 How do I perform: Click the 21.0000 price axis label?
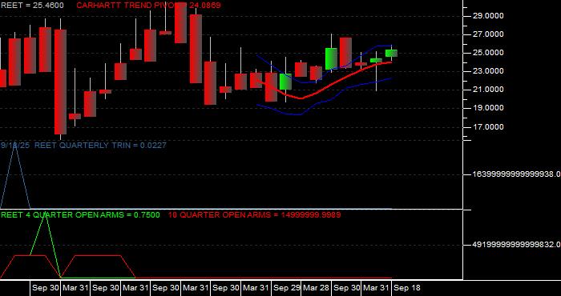point(488,90)
